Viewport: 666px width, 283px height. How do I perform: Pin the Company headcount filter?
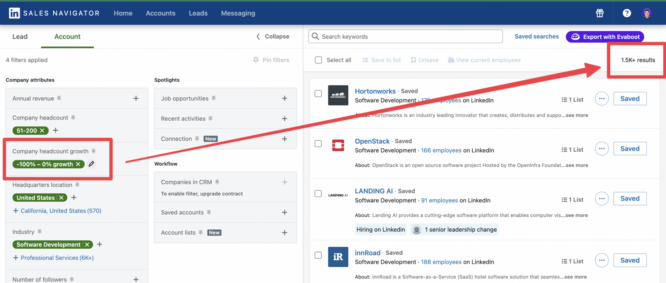tap(73, 118)
